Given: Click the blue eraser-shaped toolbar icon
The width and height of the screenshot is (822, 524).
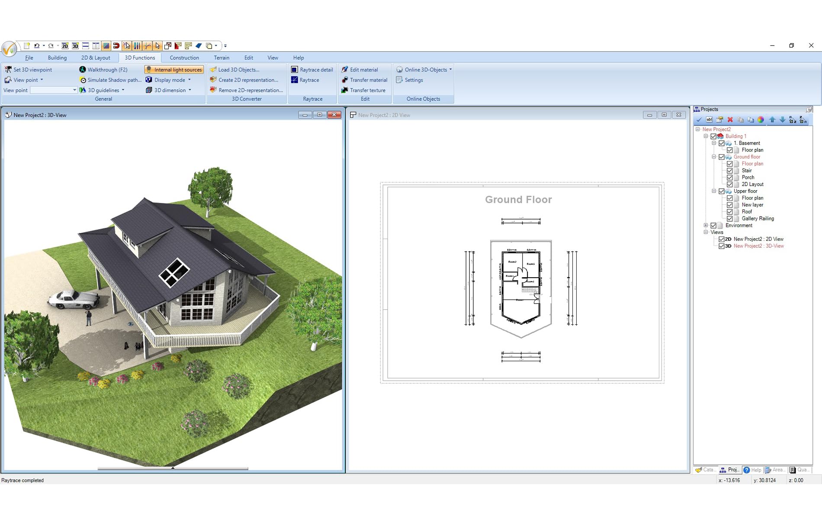Looking at the screenshot, I should point(199,45).
